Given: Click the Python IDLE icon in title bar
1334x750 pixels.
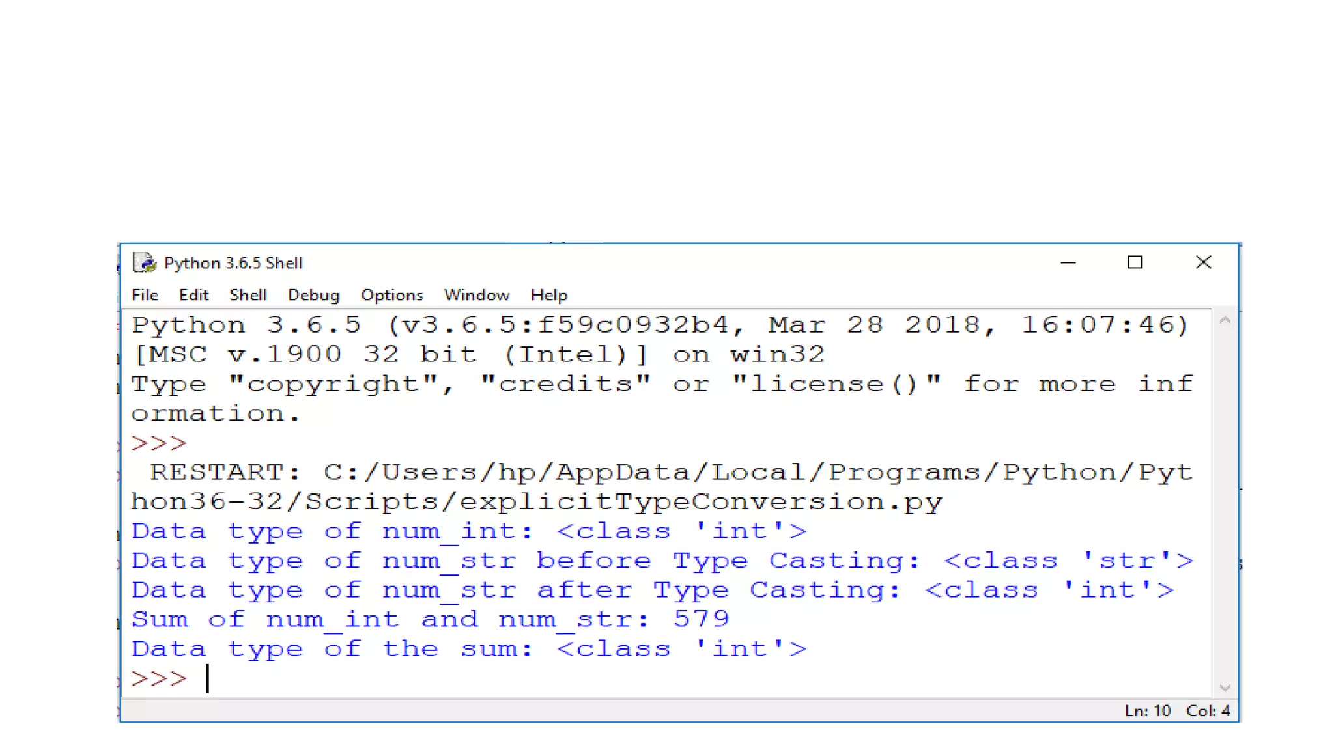Looking at the screenshot, I should pyautogui.click(x=145, y=262).
